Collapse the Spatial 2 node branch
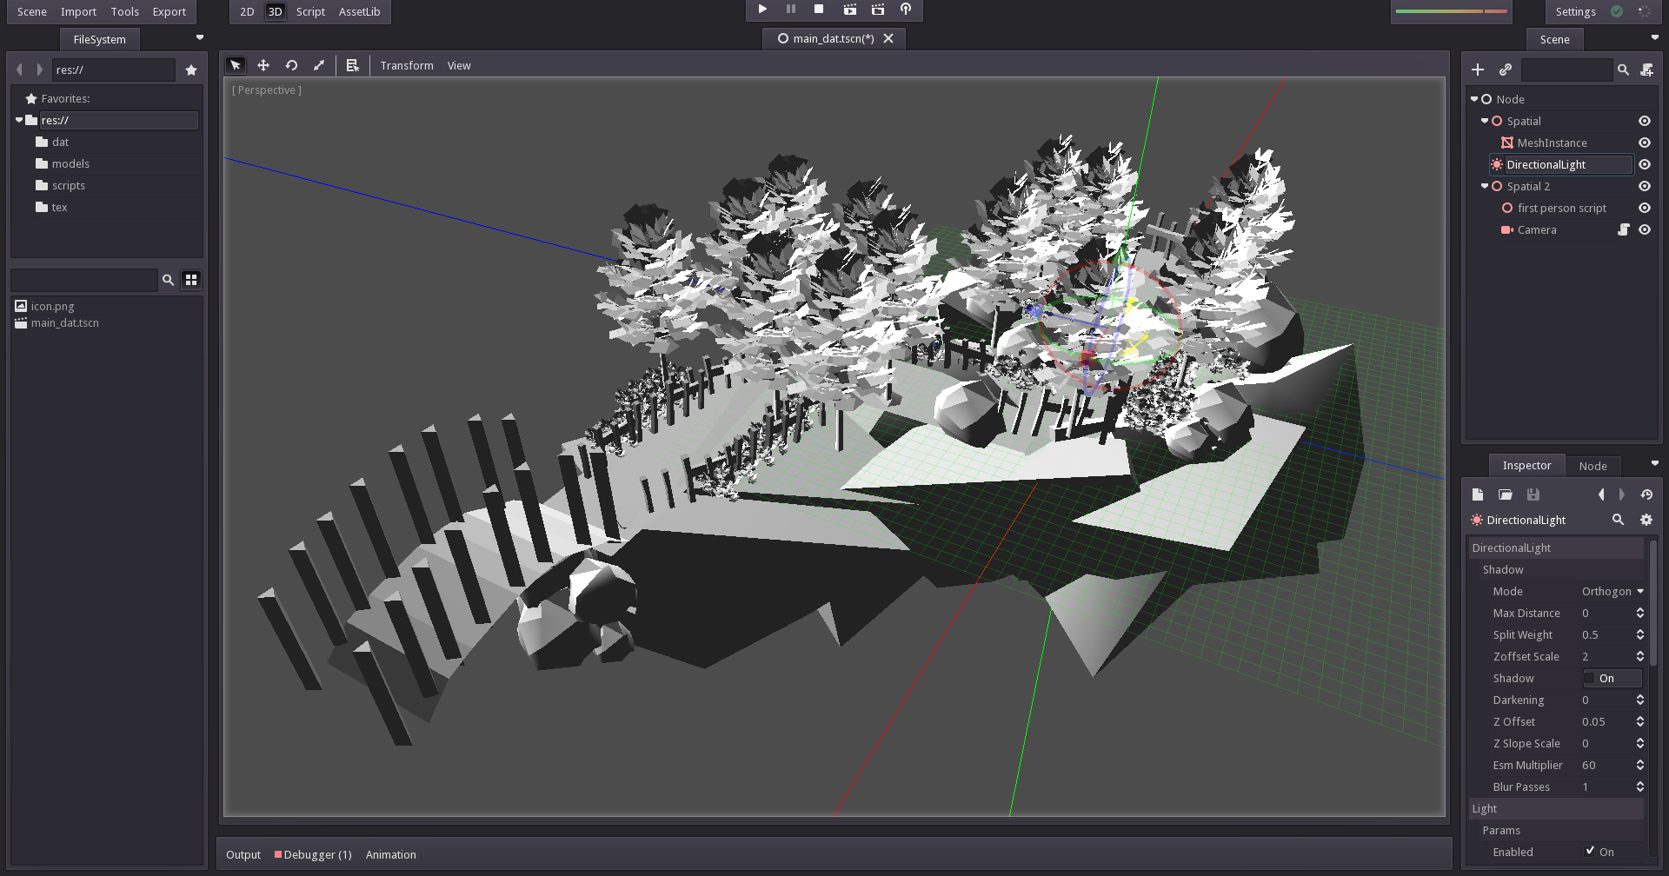1669x876 pixels. pos(1485,186)
